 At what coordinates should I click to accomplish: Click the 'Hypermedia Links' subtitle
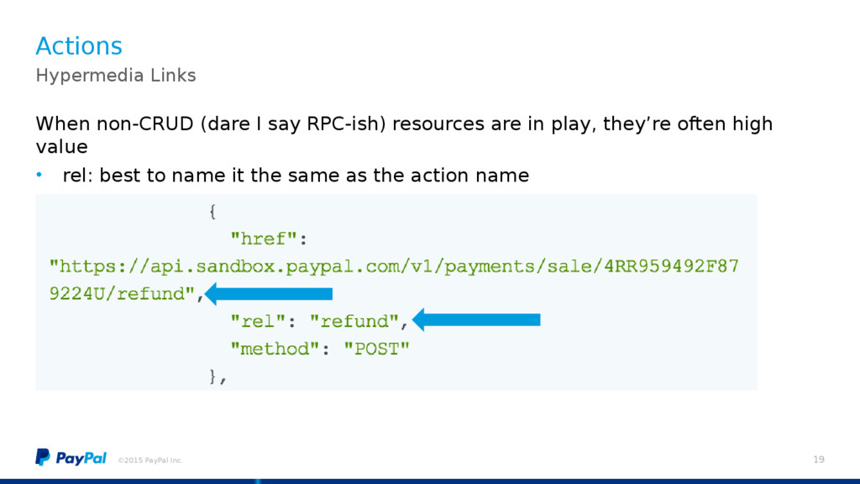click(116, 76)
